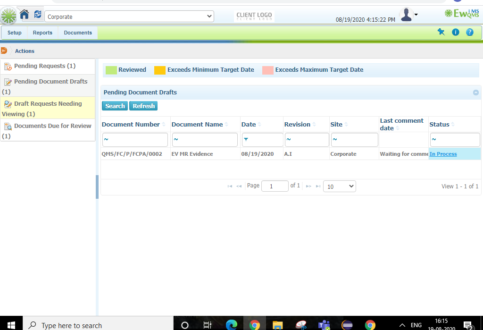The height and width of the screenshot is (330, 483).
Task: Go to previous page pager icon
Action: (x=239, y=186)
